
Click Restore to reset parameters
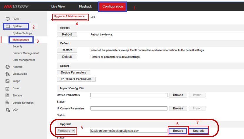tap(67, 50)
